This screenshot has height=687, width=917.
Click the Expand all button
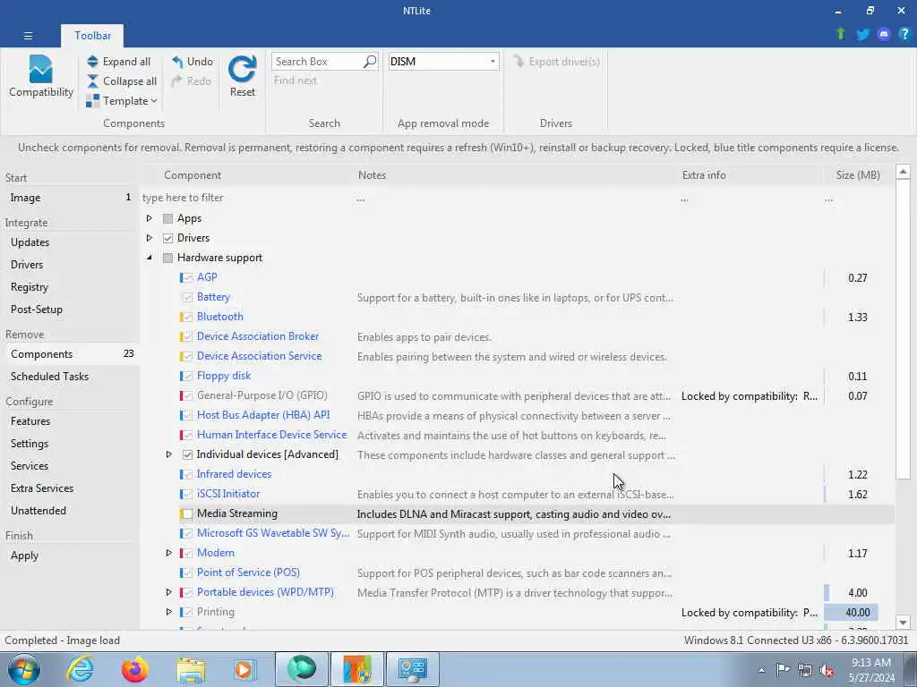click(x=119, y=62)
